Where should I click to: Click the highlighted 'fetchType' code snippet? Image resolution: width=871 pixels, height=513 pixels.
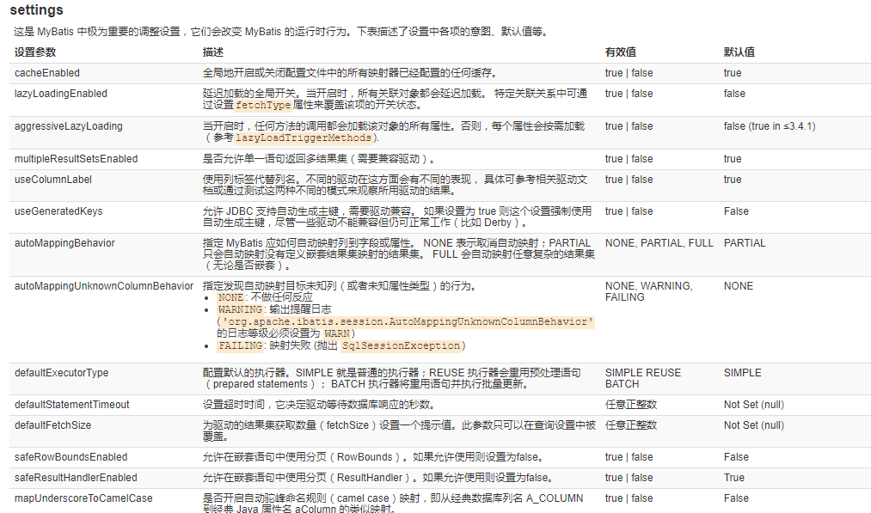pyautogui.click(x=263, y=105)
